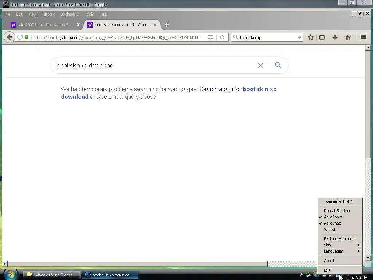Click the horizontal scrollbar thumb
The image size is (373, 280).
click(x=137, y=264)
